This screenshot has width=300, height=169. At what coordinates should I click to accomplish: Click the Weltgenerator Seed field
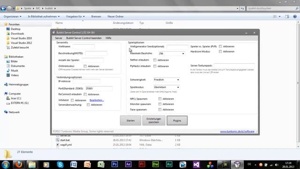point(177,46)
